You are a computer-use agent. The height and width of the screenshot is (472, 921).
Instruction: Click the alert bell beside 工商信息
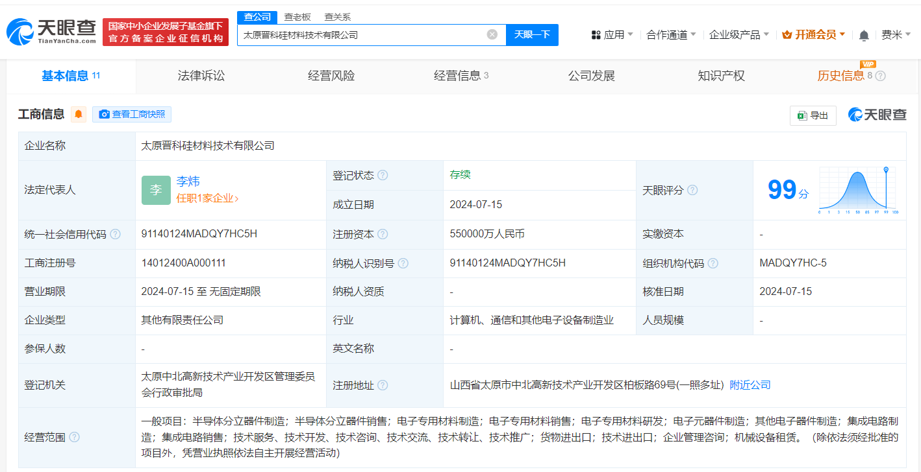[x=78, y=114]
